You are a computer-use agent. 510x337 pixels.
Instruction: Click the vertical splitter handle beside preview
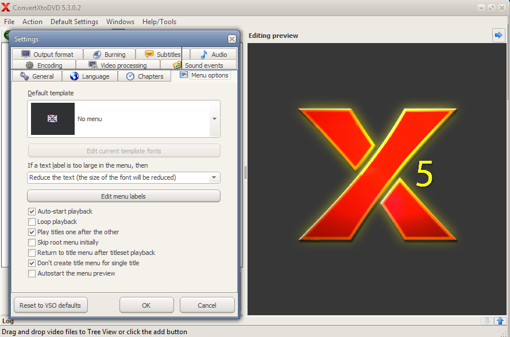tap(245, 172)
